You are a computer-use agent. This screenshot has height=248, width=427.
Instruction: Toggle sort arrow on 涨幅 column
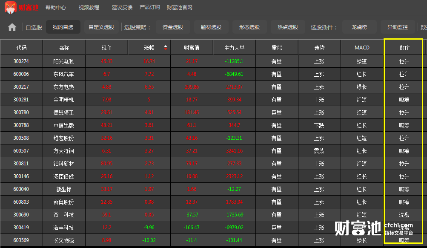(165, 48)
